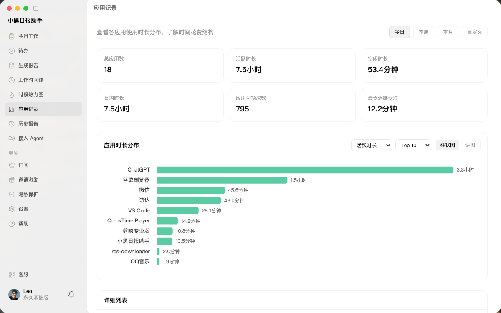Click the 剪映专业版 label
Screen dimensions: 501x313
[x=136, y=231]
